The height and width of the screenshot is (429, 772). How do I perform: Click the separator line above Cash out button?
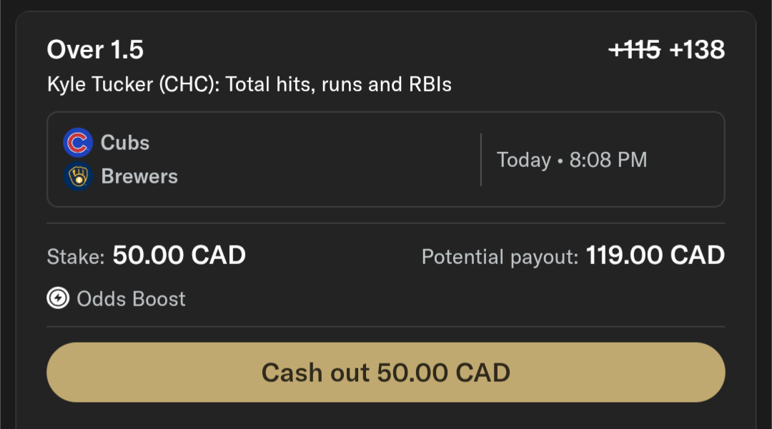(386, 327)
